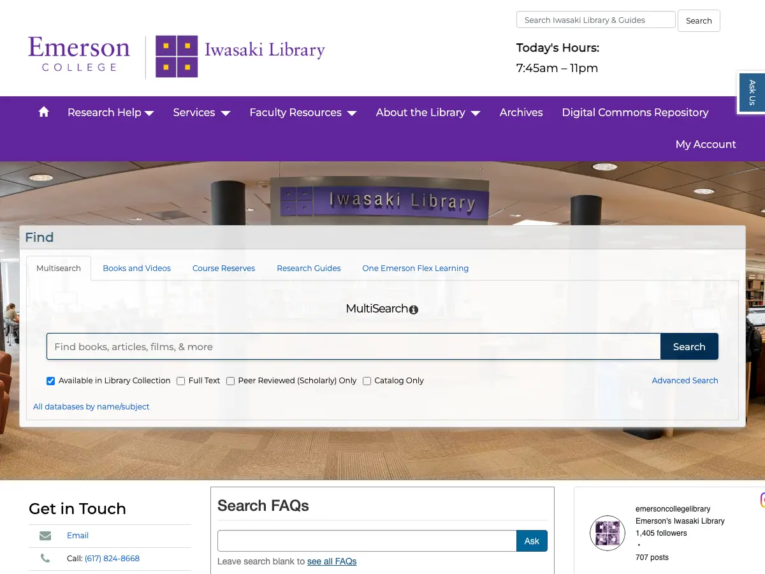Click the 1,405 followers text
The image size is (765, 574).
[661, 533]
